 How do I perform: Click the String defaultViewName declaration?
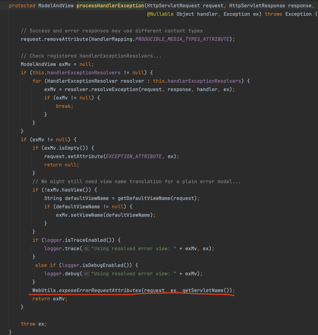(x=77, y=198)
